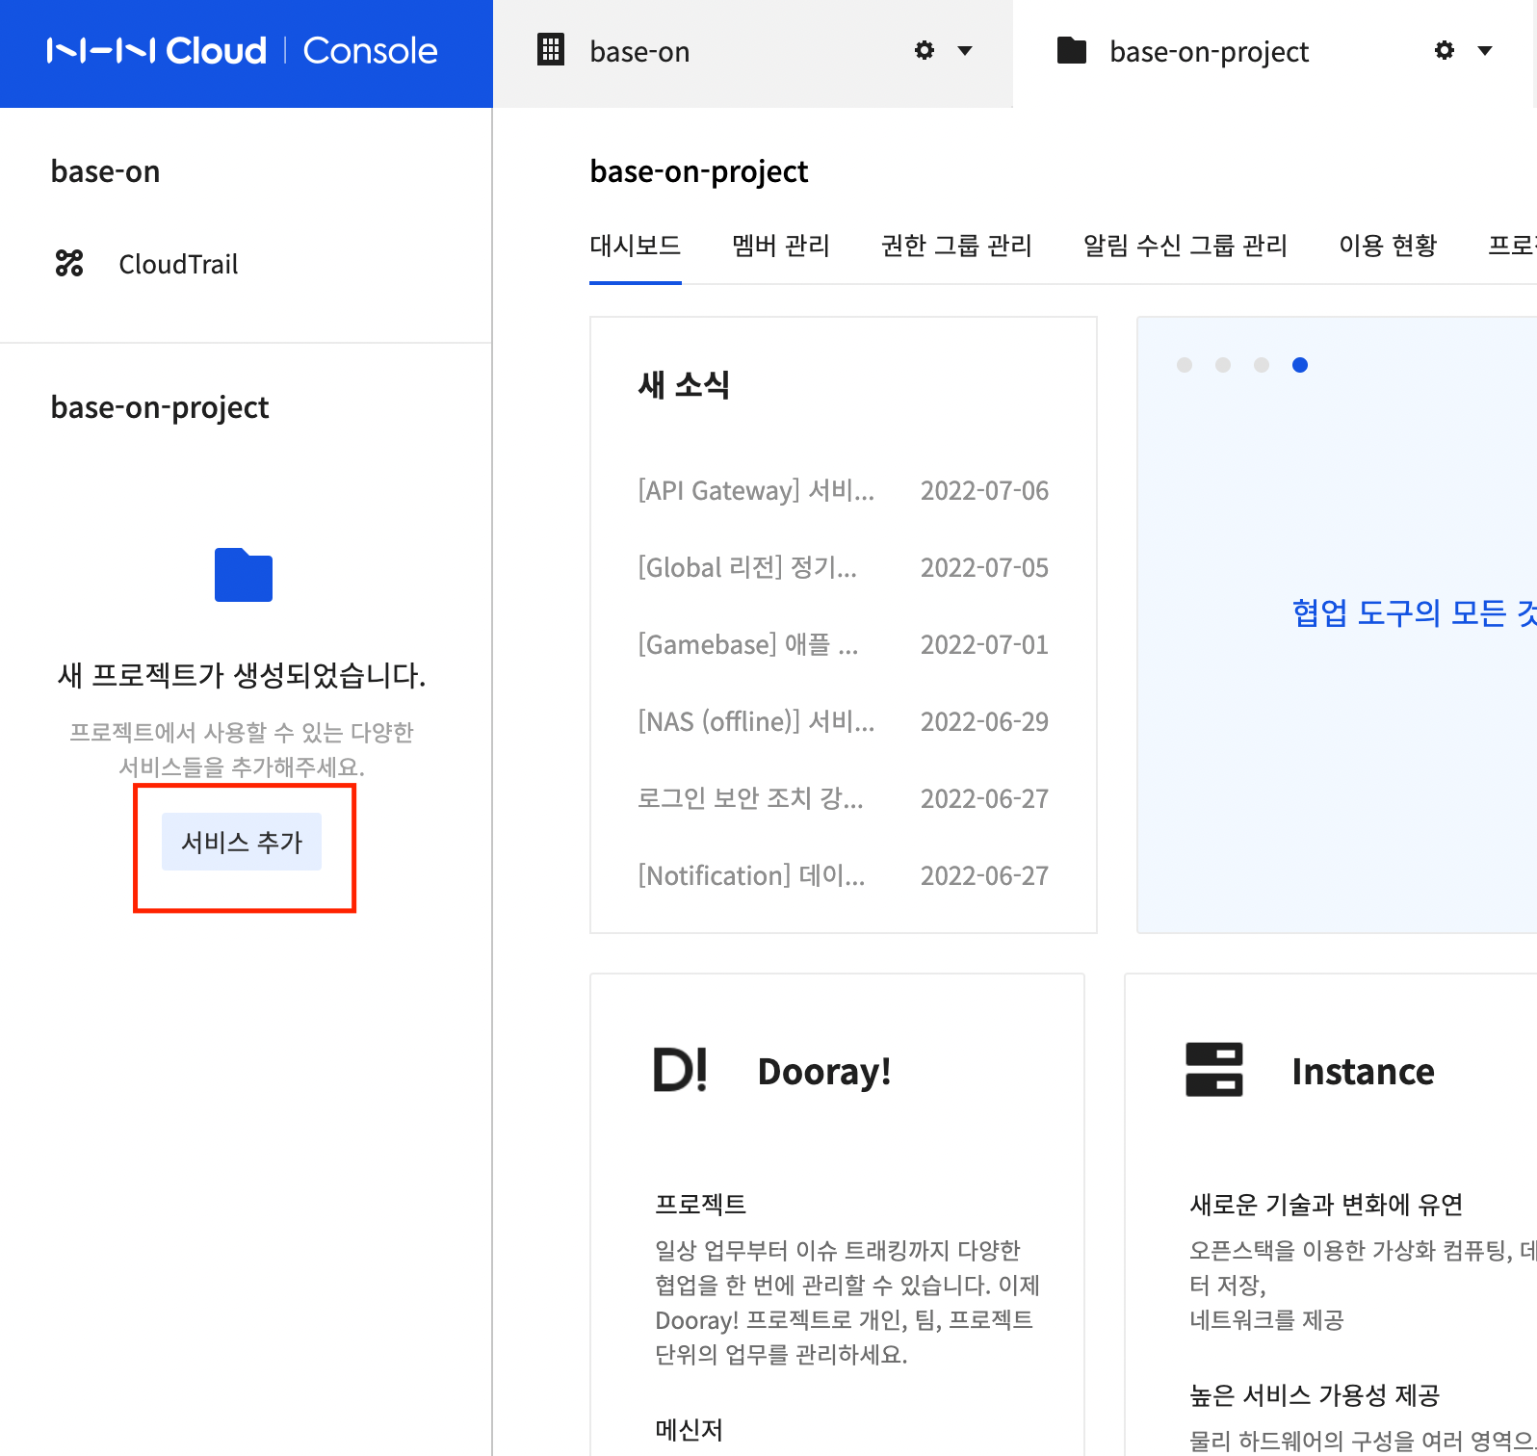Click the CloudTrail icon in sidebar
The height and width of the screenshot is (1456, 1537).
tap(69, 263)
